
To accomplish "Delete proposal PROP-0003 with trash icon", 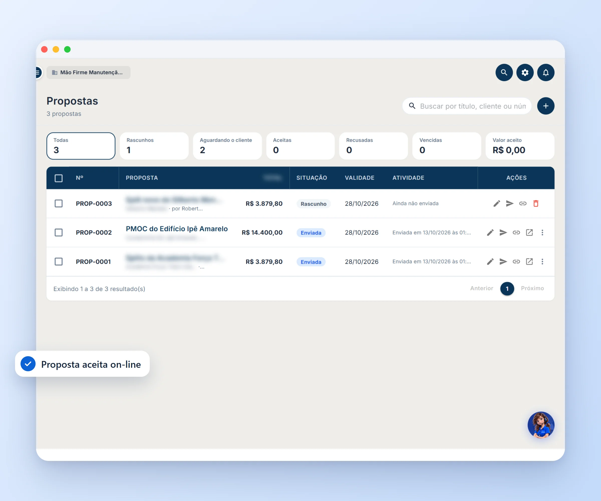I will click(536, 204).
